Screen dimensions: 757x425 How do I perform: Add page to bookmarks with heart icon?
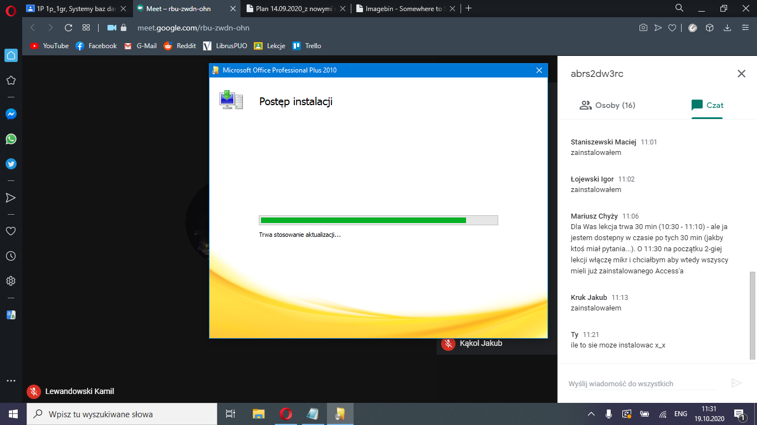(672, 28)
